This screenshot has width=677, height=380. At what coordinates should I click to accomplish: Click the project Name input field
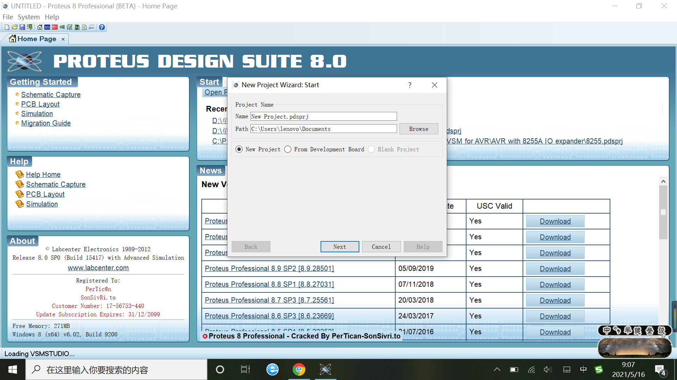tap(323, 116)
